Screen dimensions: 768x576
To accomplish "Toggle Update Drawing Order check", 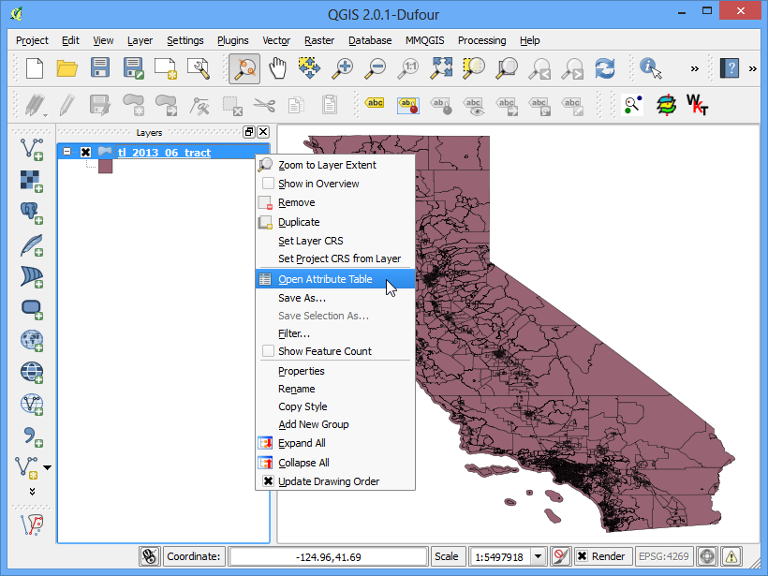I will coord(268,481).
